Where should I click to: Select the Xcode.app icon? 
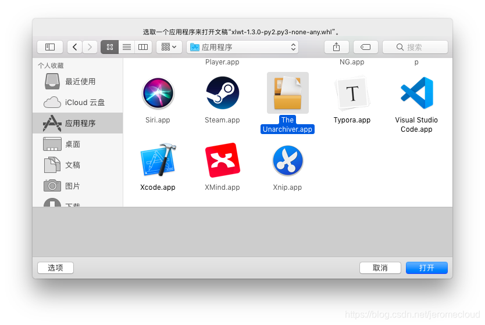tap(158, 160)
